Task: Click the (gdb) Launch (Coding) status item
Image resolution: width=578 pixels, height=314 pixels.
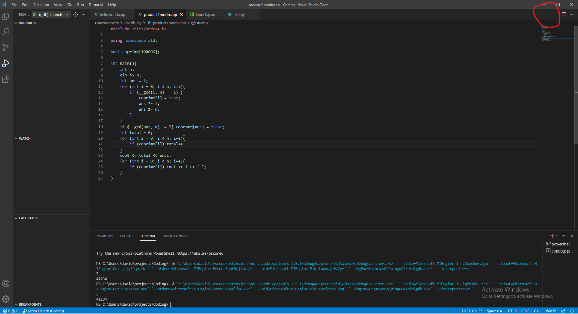Action: click(43, 311)
